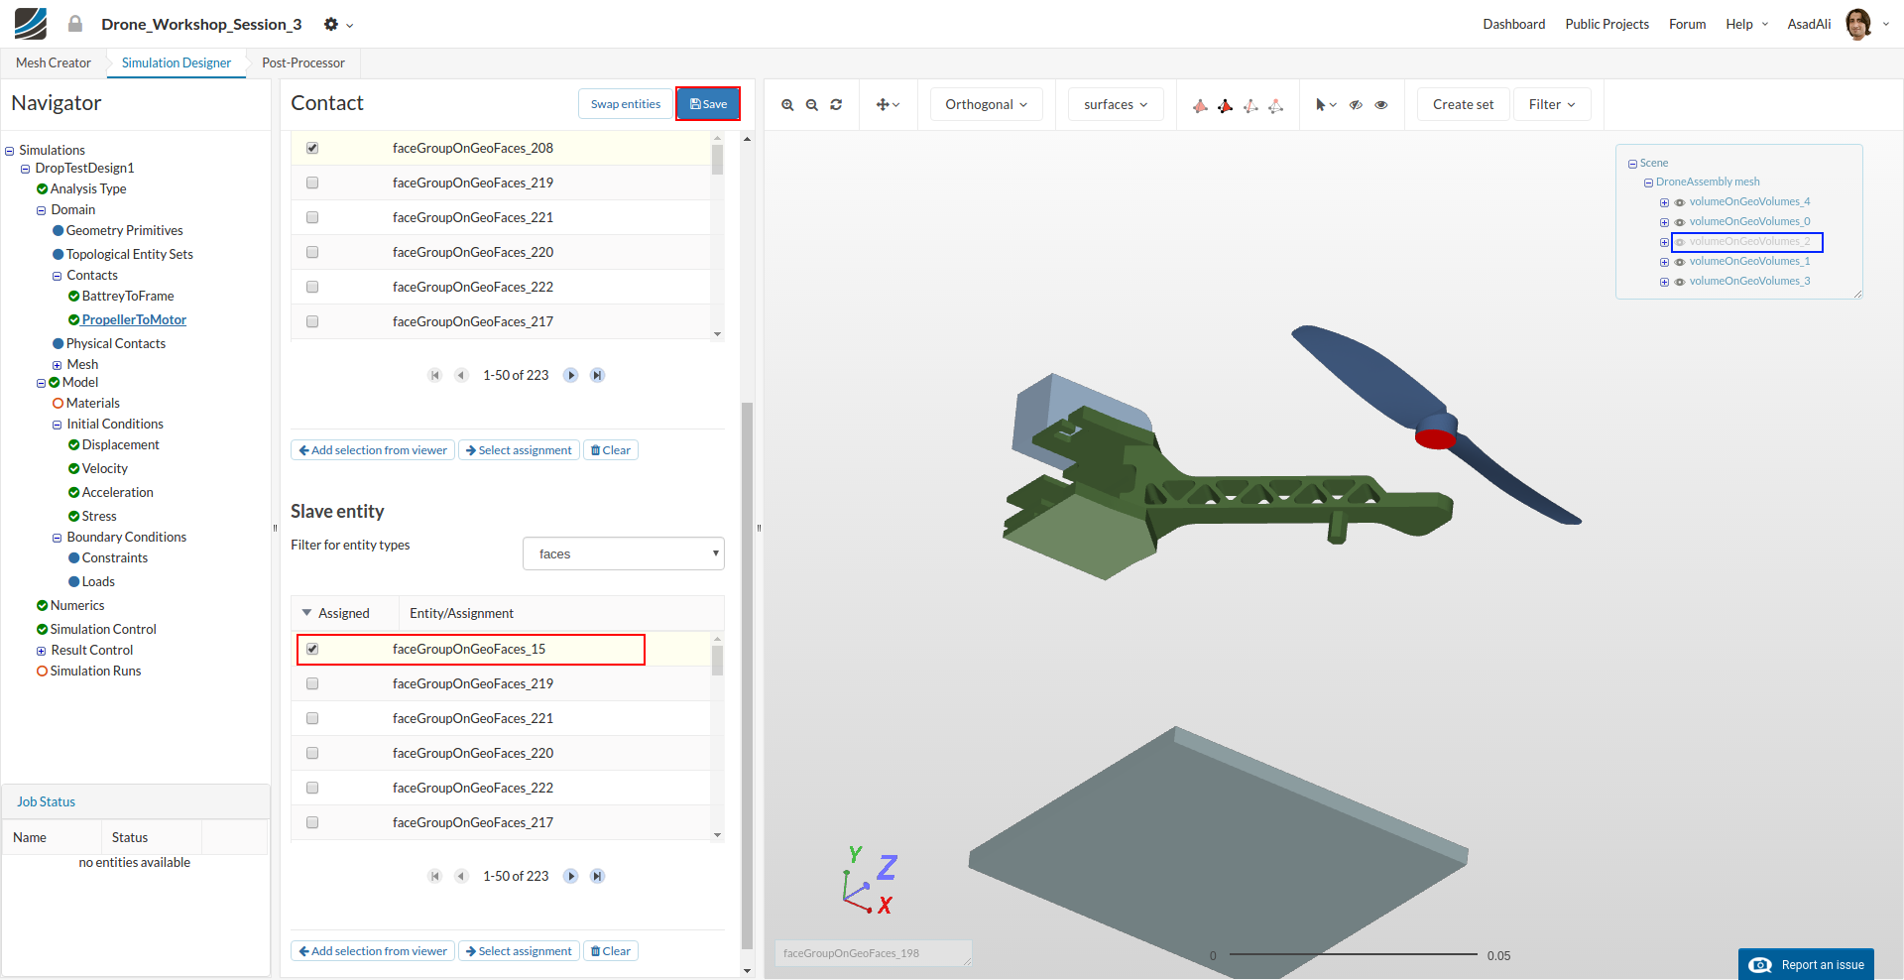Viewport: 1904px width, 980px height.
Task: Click the zoom out magnifier icon
Action: coord(812,105)
